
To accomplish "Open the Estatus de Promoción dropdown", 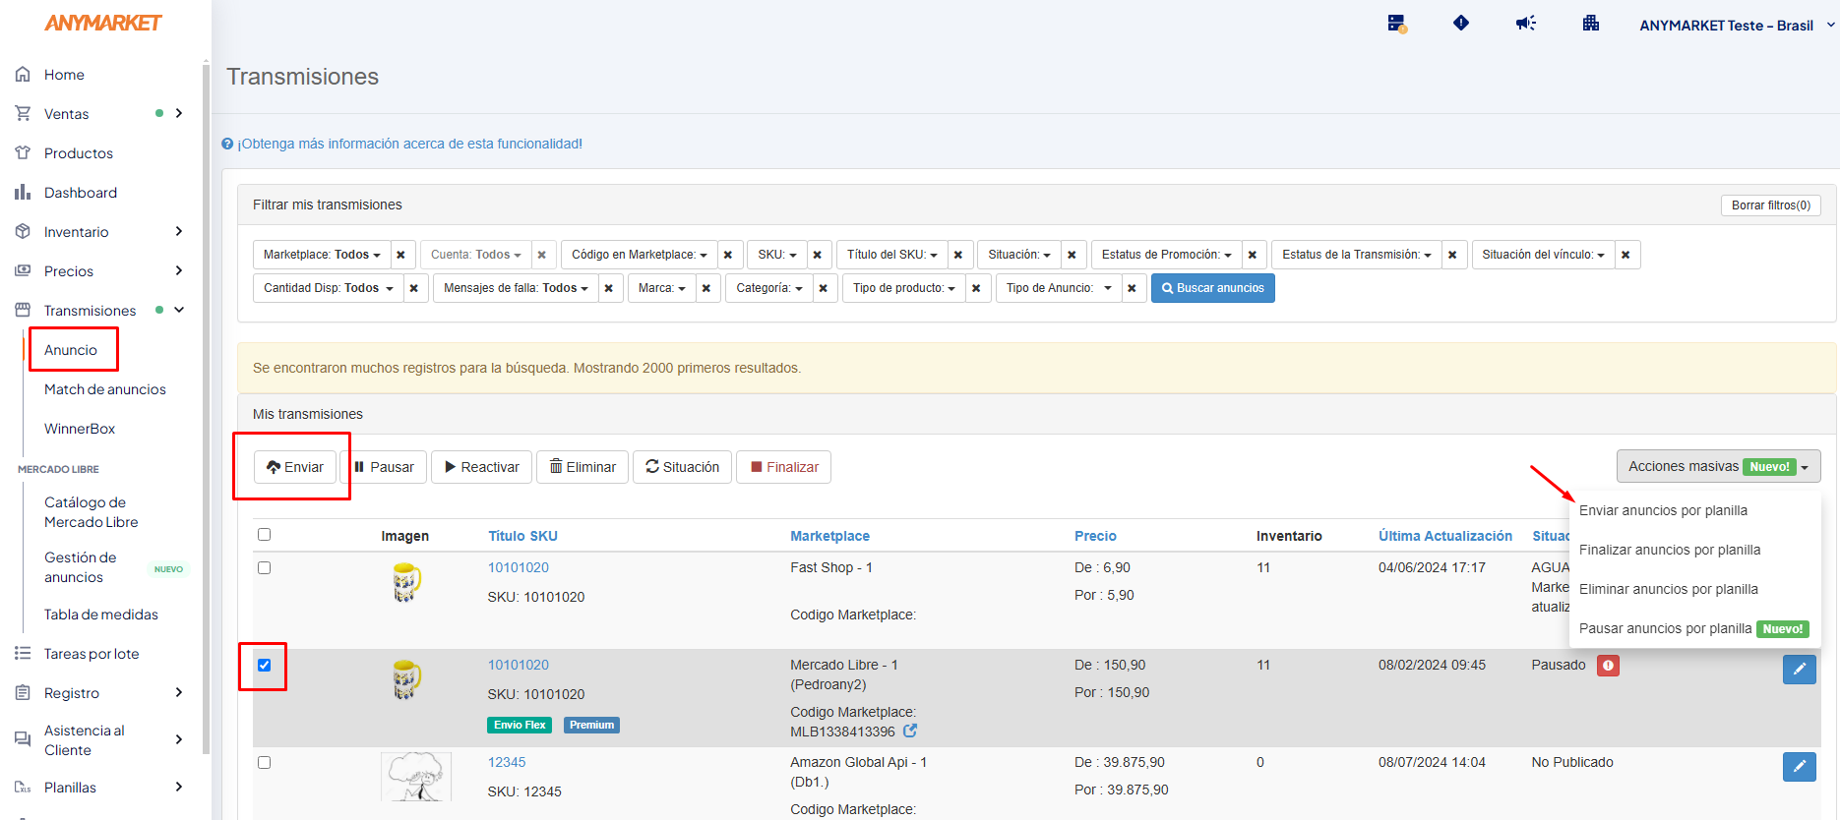I will [1166, 255].
